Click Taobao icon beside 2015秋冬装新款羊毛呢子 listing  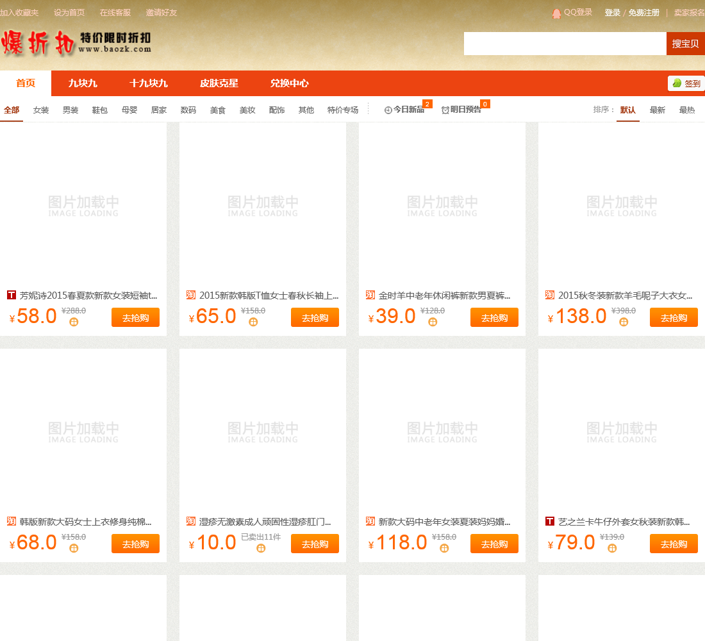click(549, 295)
